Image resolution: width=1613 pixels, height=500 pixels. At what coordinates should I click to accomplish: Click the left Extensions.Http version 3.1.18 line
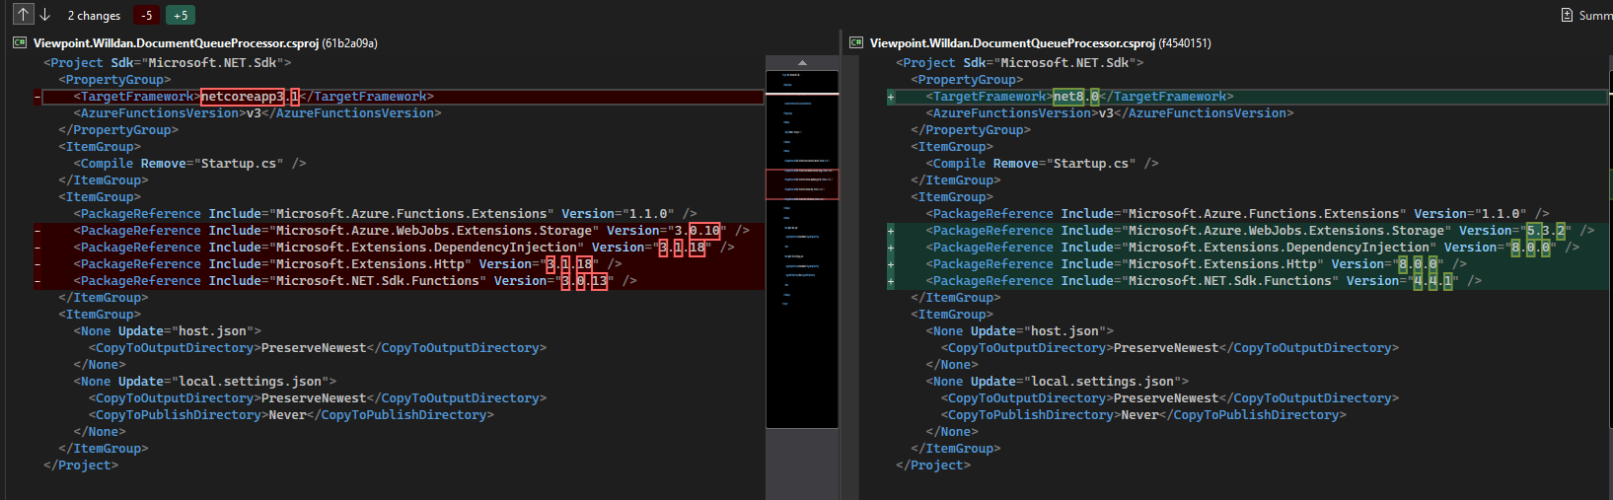pos(347,264)
